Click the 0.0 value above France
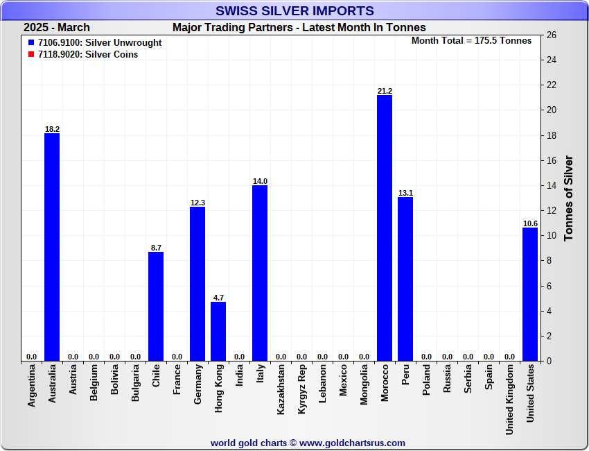 click(177, 357)
